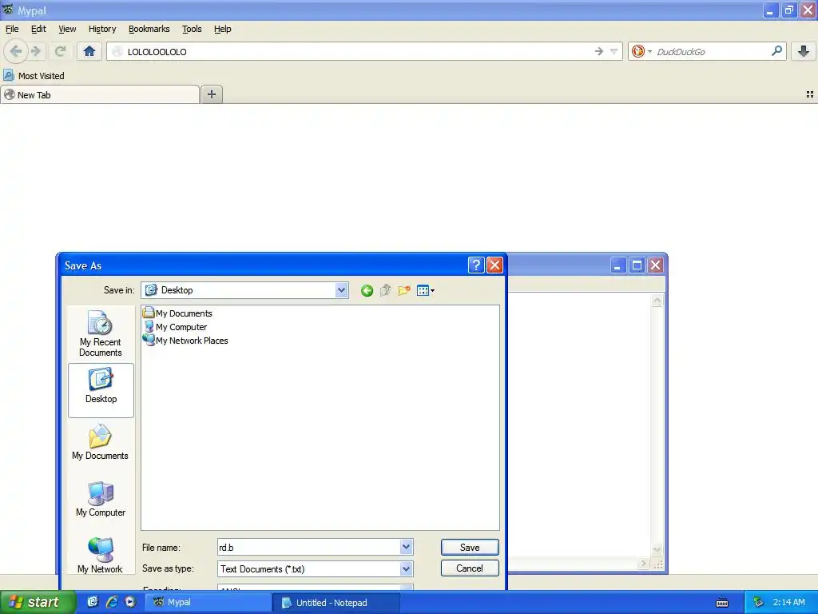
Task: Maximize the Notepad window
Action: tap(637, 265)
